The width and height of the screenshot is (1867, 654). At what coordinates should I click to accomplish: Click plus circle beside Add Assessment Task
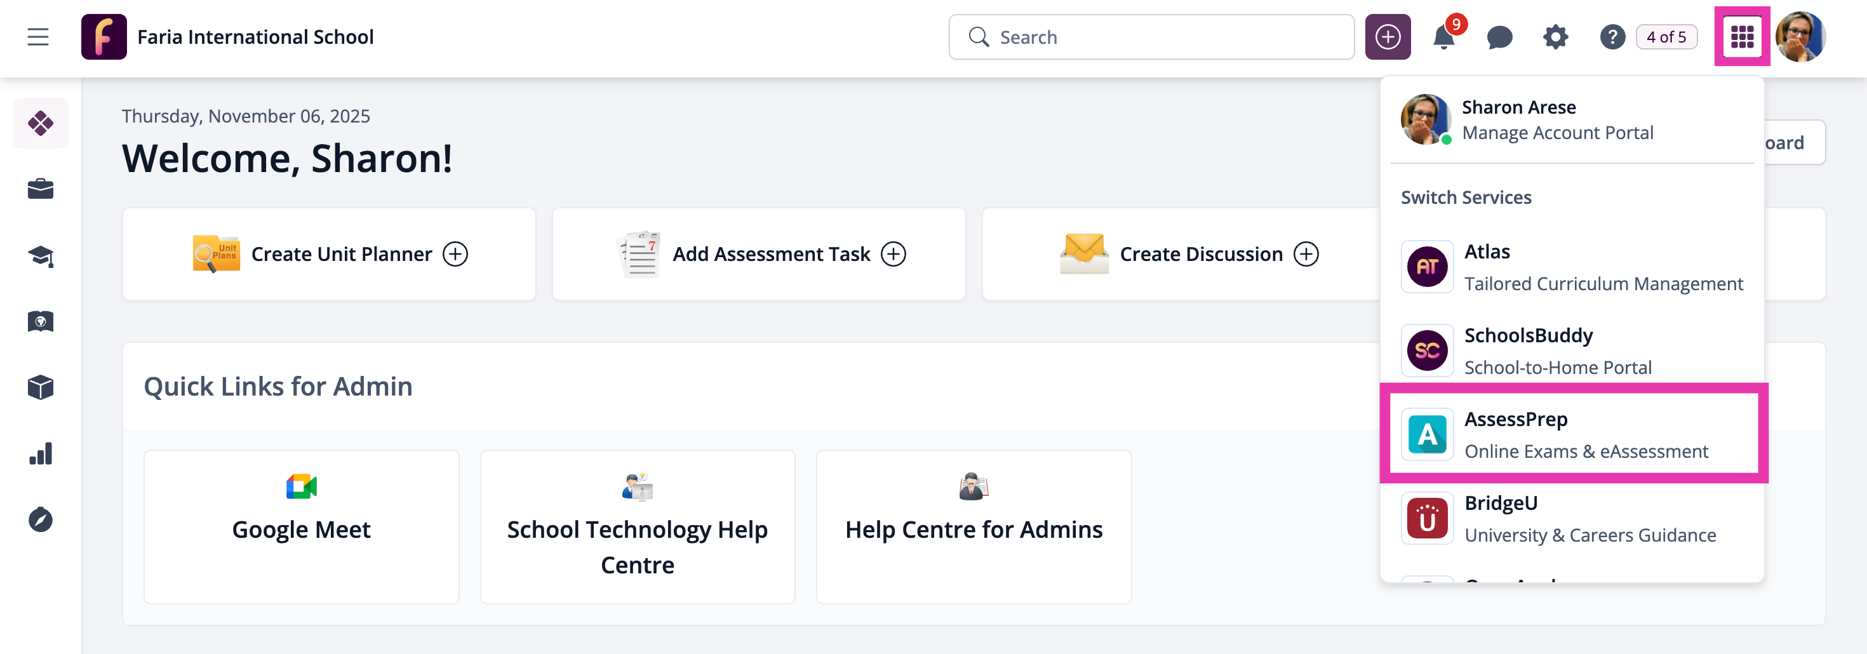(x=893, y=254)
